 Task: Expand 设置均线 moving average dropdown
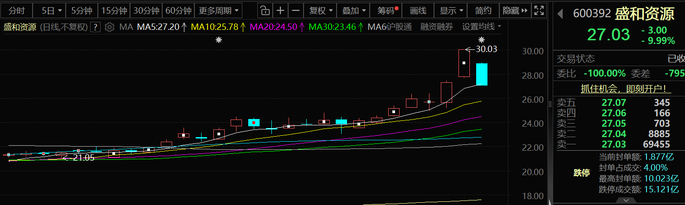point(481,27)
